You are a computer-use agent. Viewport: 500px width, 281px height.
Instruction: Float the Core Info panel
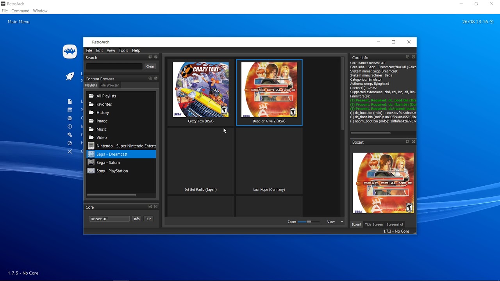click(x=408, y=57)
